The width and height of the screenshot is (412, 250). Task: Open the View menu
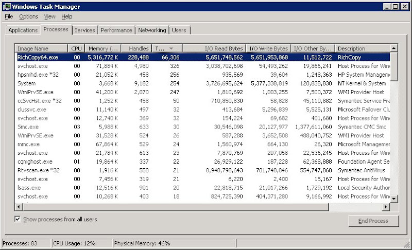point(49,16)
